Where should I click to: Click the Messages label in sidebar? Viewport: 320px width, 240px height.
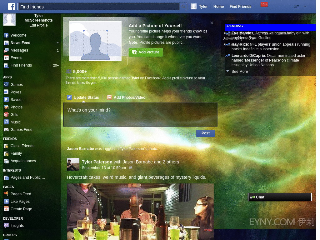tap(19, 50)
